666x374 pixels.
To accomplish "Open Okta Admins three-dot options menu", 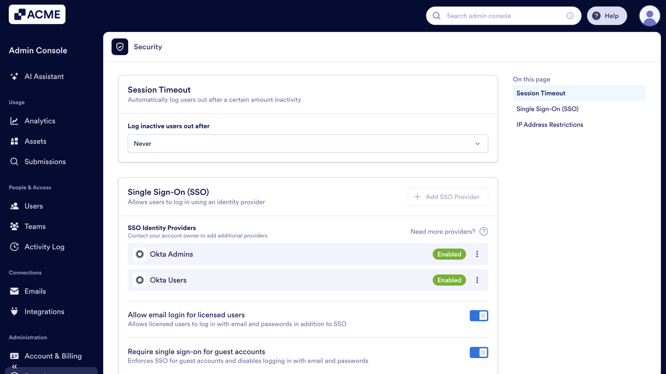I will click(477, 254).
